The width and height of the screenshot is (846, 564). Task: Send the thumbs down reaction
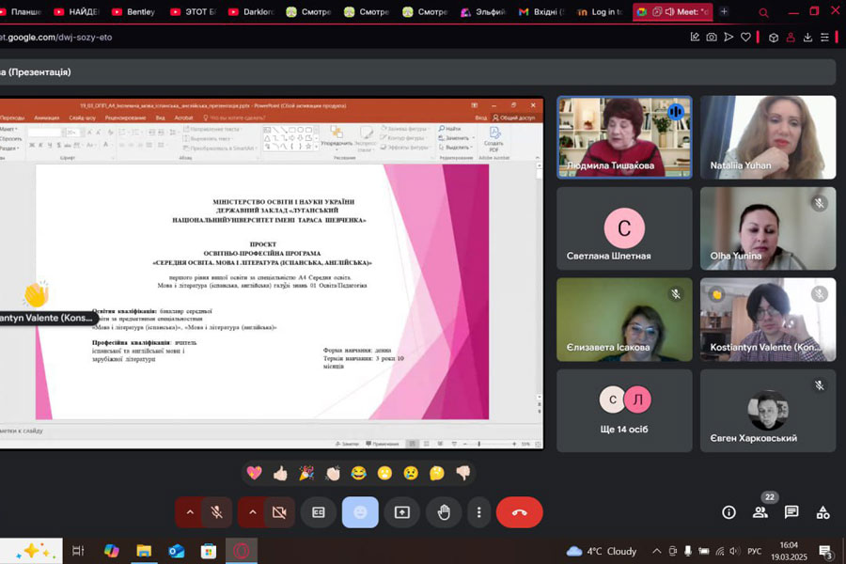point(462,473)
